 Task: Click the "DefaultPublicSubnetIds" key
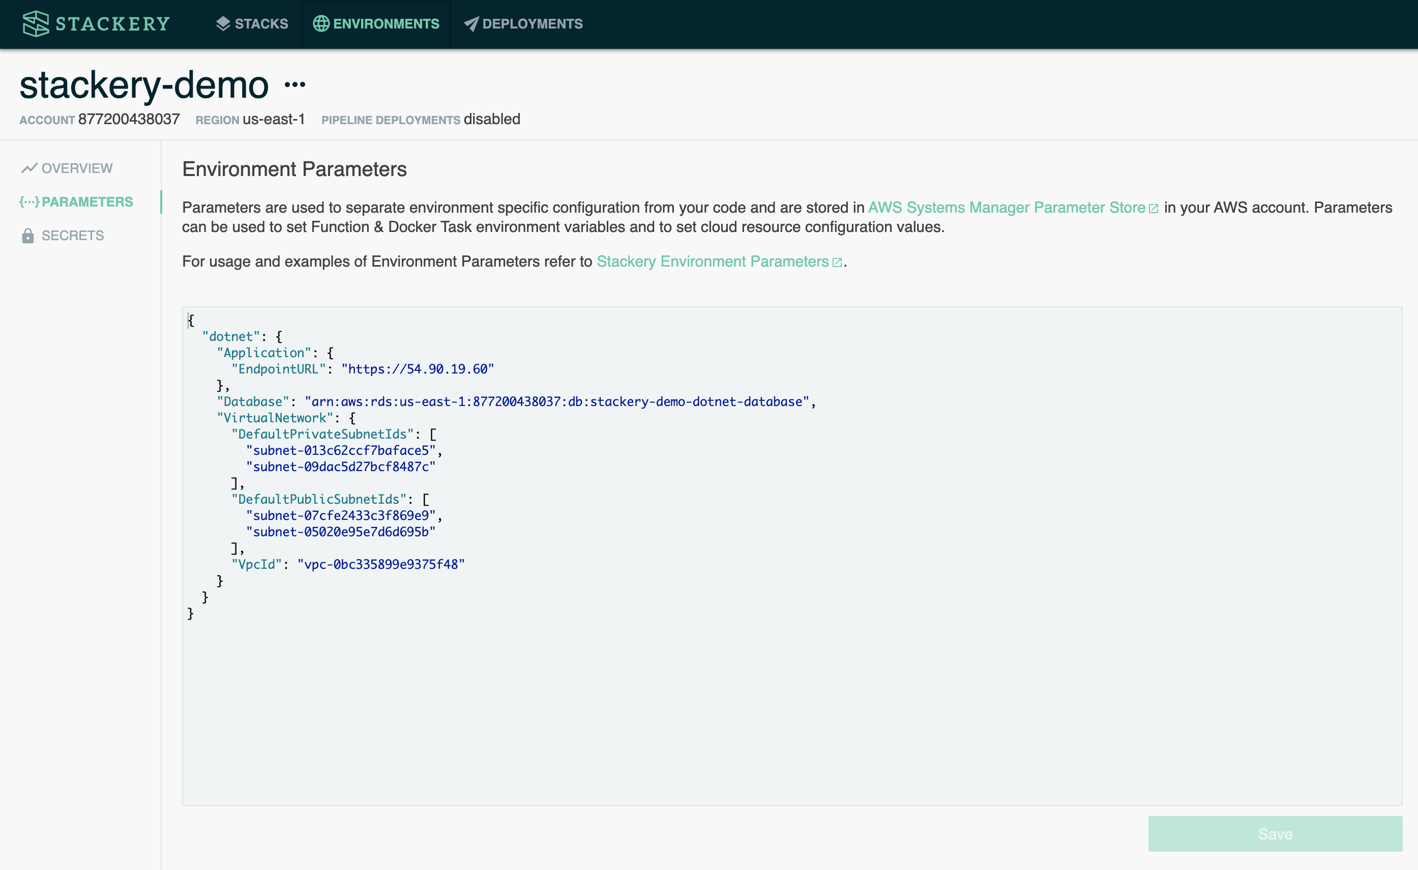click(319, 499)
